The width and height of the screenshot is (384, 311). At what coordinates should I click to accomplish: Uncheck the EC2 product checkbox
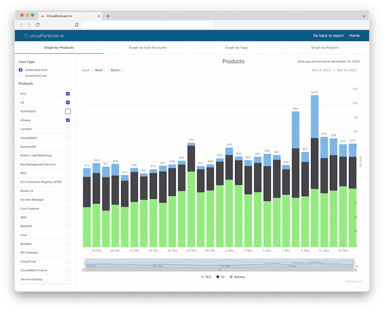(x=68, y=93)
